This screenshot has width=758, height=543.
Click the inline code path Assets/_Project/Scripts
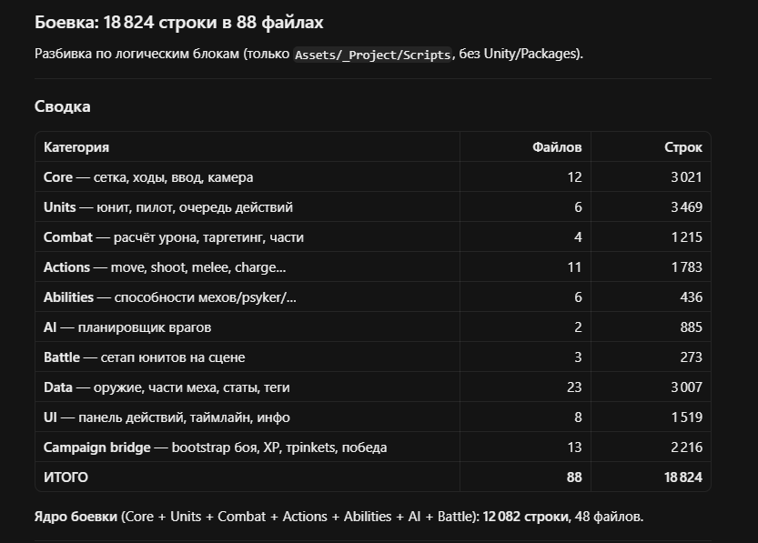click(373, 55)
